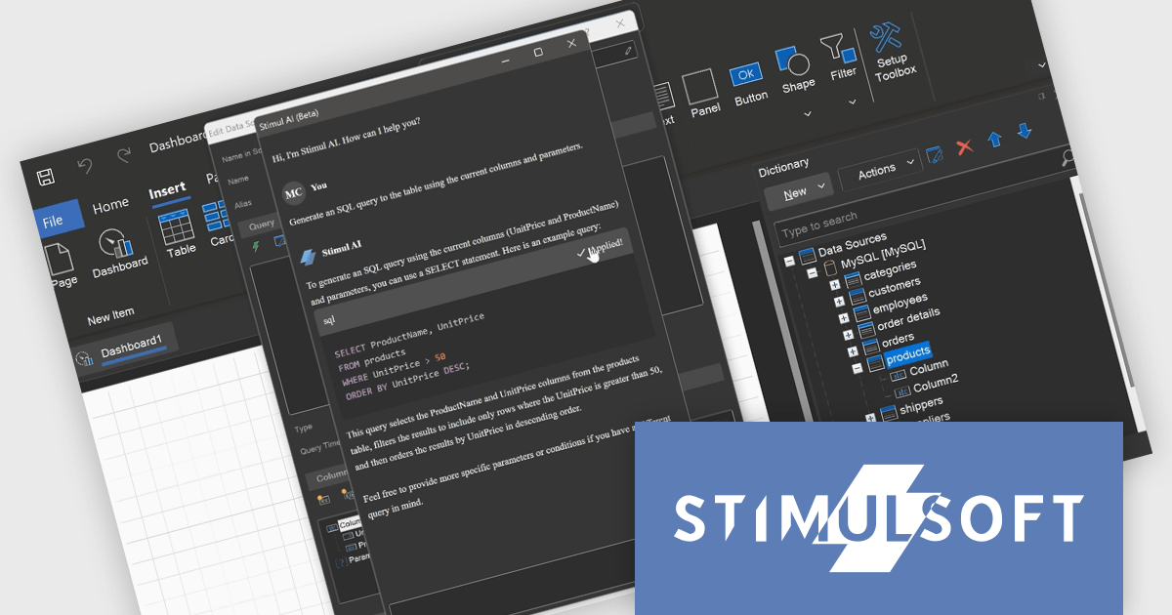Image resolution: width=1172 pixels, height=615 pixels.
Task: Move dictionary item down with blue arrow
Action: coord(1025,131)
